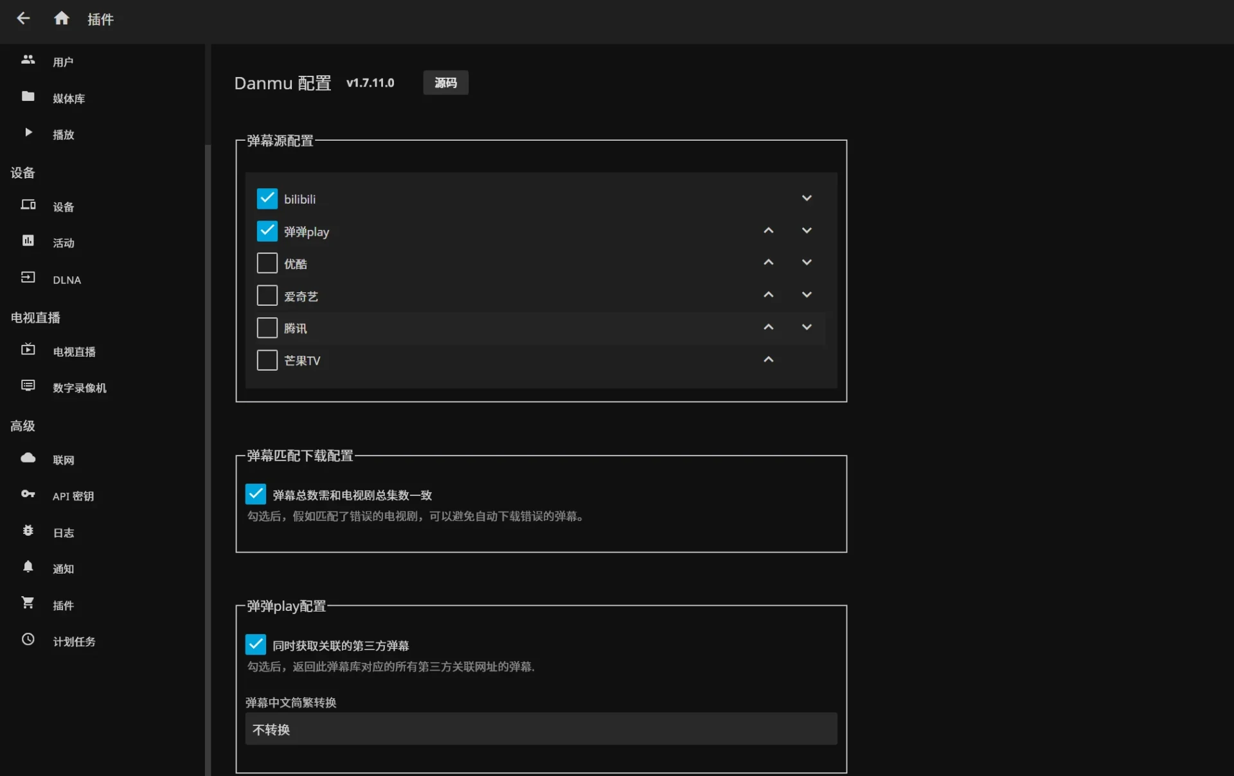Viewport: 1234px width, 776px height.
Task: Move 优酷 source down
Action: (807, 263)
